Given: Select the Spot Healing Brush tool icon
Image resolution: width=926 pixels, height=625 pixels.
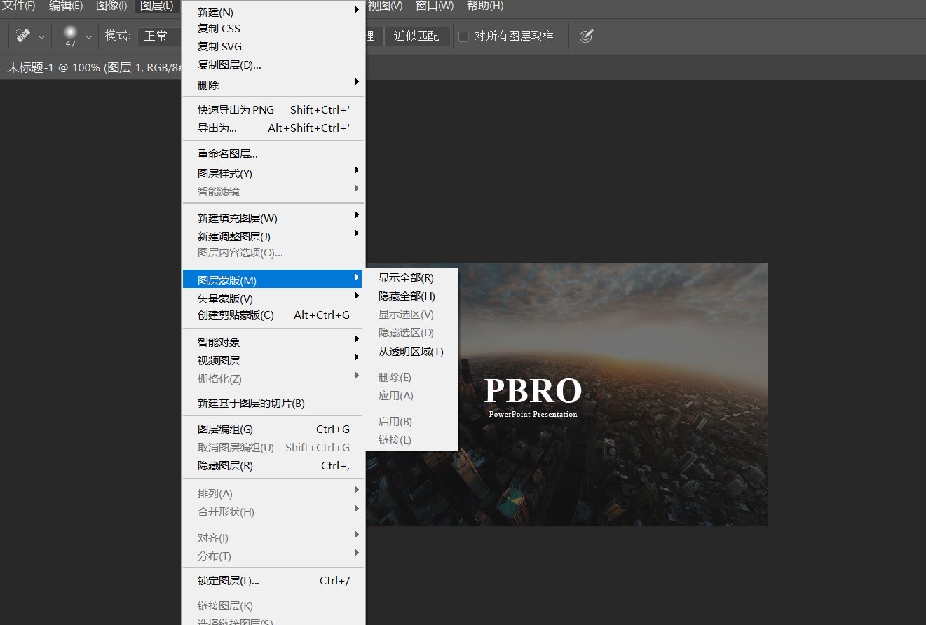Looking at the screenshot, I should [23, 36].
